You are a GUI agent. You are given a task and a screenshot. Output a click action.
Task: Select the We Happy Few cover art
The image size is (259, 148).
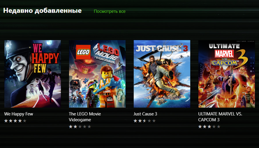pyautogui.click(x=33, y=74)
